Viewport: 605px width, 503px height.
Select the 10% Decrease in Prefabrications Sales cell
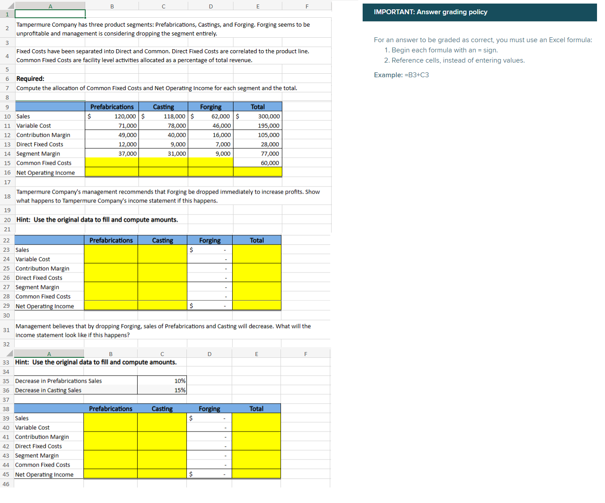click(x=162, y=381)
